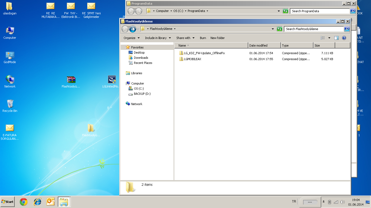Click the Burn toolbar button
Viewport: 371px width, 208px height.
click(203, 38)
